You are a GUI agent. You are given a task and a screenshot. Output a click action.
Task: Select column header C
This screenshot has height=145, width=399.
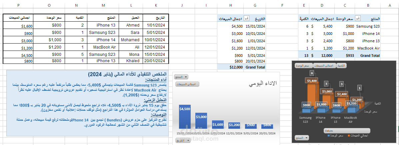345,5
